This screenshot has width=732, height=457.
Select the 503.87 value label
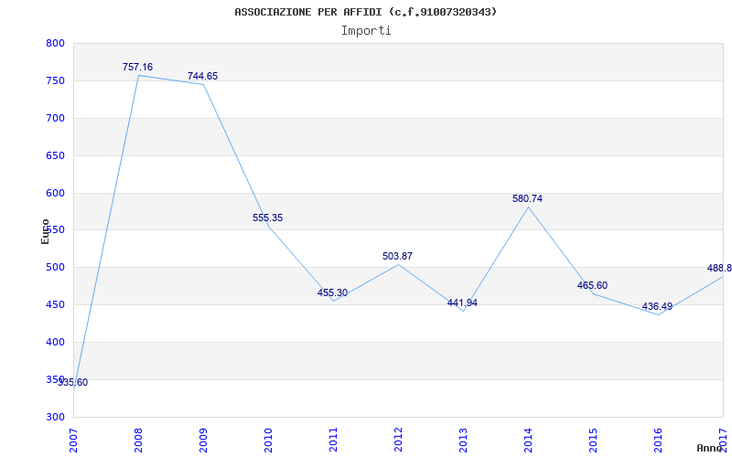(x=397, y=256)
